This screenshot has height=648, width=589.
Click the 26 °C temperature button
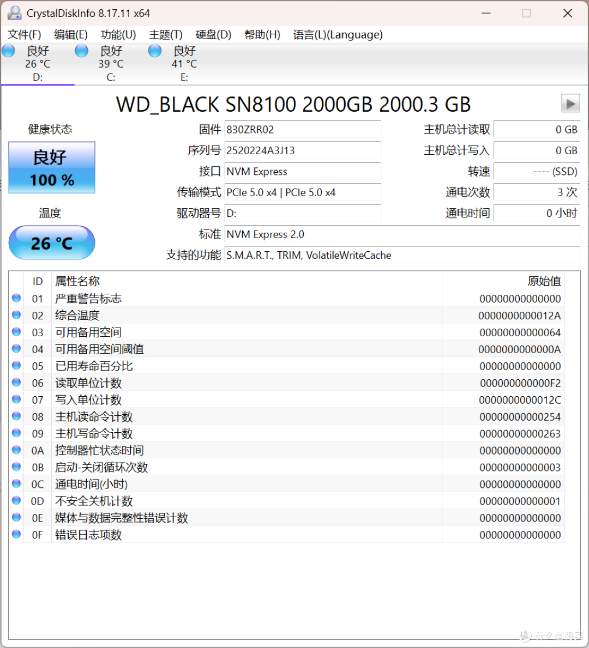[x=52, y=243]
